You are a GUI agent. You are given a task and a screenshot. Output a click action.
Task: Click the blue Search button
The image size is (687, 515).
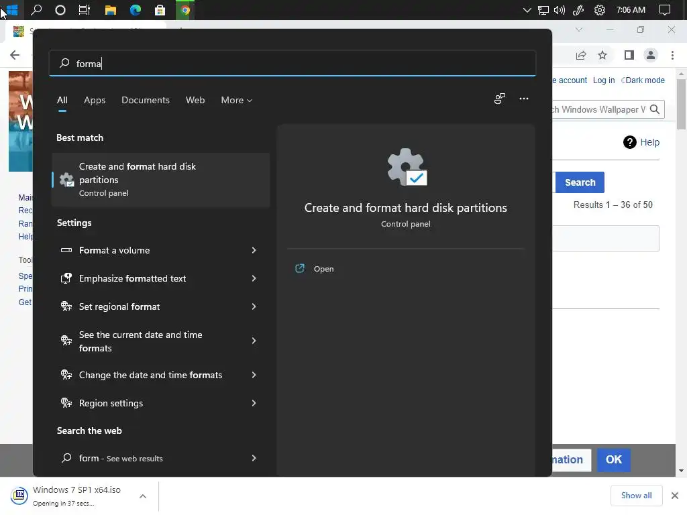[x=580, y=182]
